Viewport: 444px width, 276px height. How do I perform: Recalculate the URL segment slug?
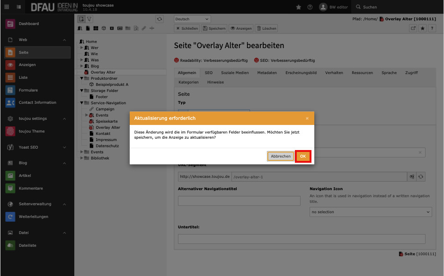421,176
